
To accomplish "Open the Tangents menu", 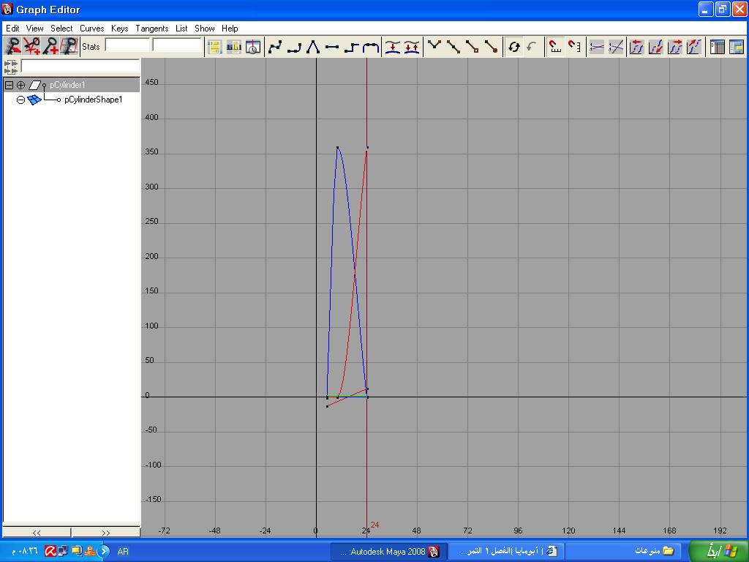I will pyautogui.click(x=152, y=29).
